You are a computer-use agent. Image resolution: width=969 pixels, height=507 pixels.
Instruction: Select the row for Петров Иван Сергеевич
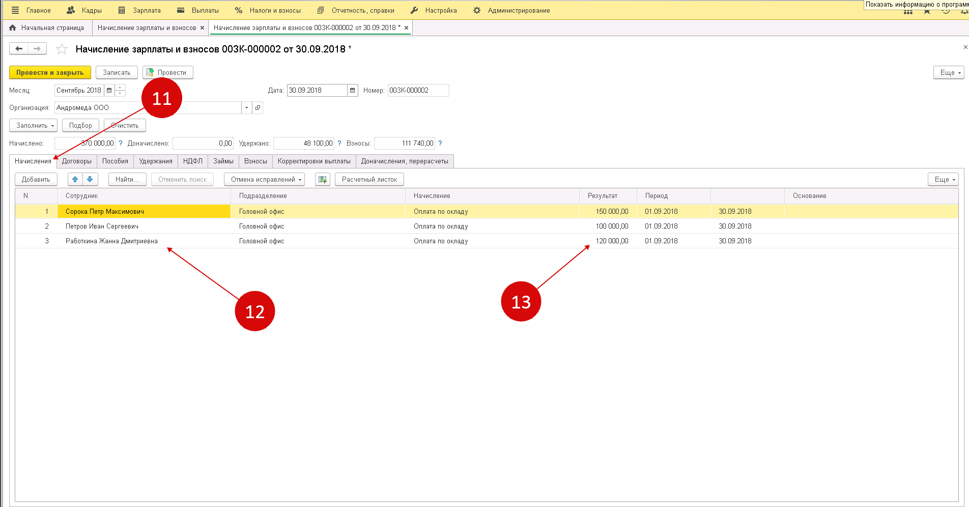(x=102, y=227)
